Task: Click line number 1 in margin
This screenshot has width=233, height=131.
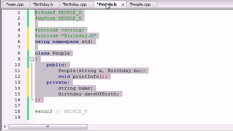Action: pyautogui.click(x=19, y=12)
